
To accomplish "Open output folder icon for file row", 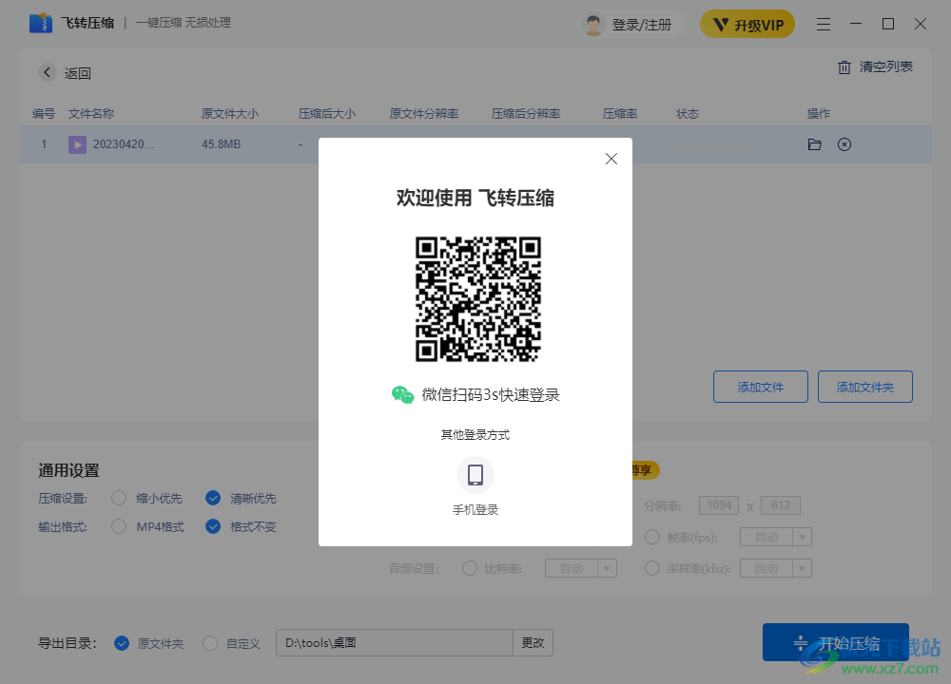I will point(815,144).
